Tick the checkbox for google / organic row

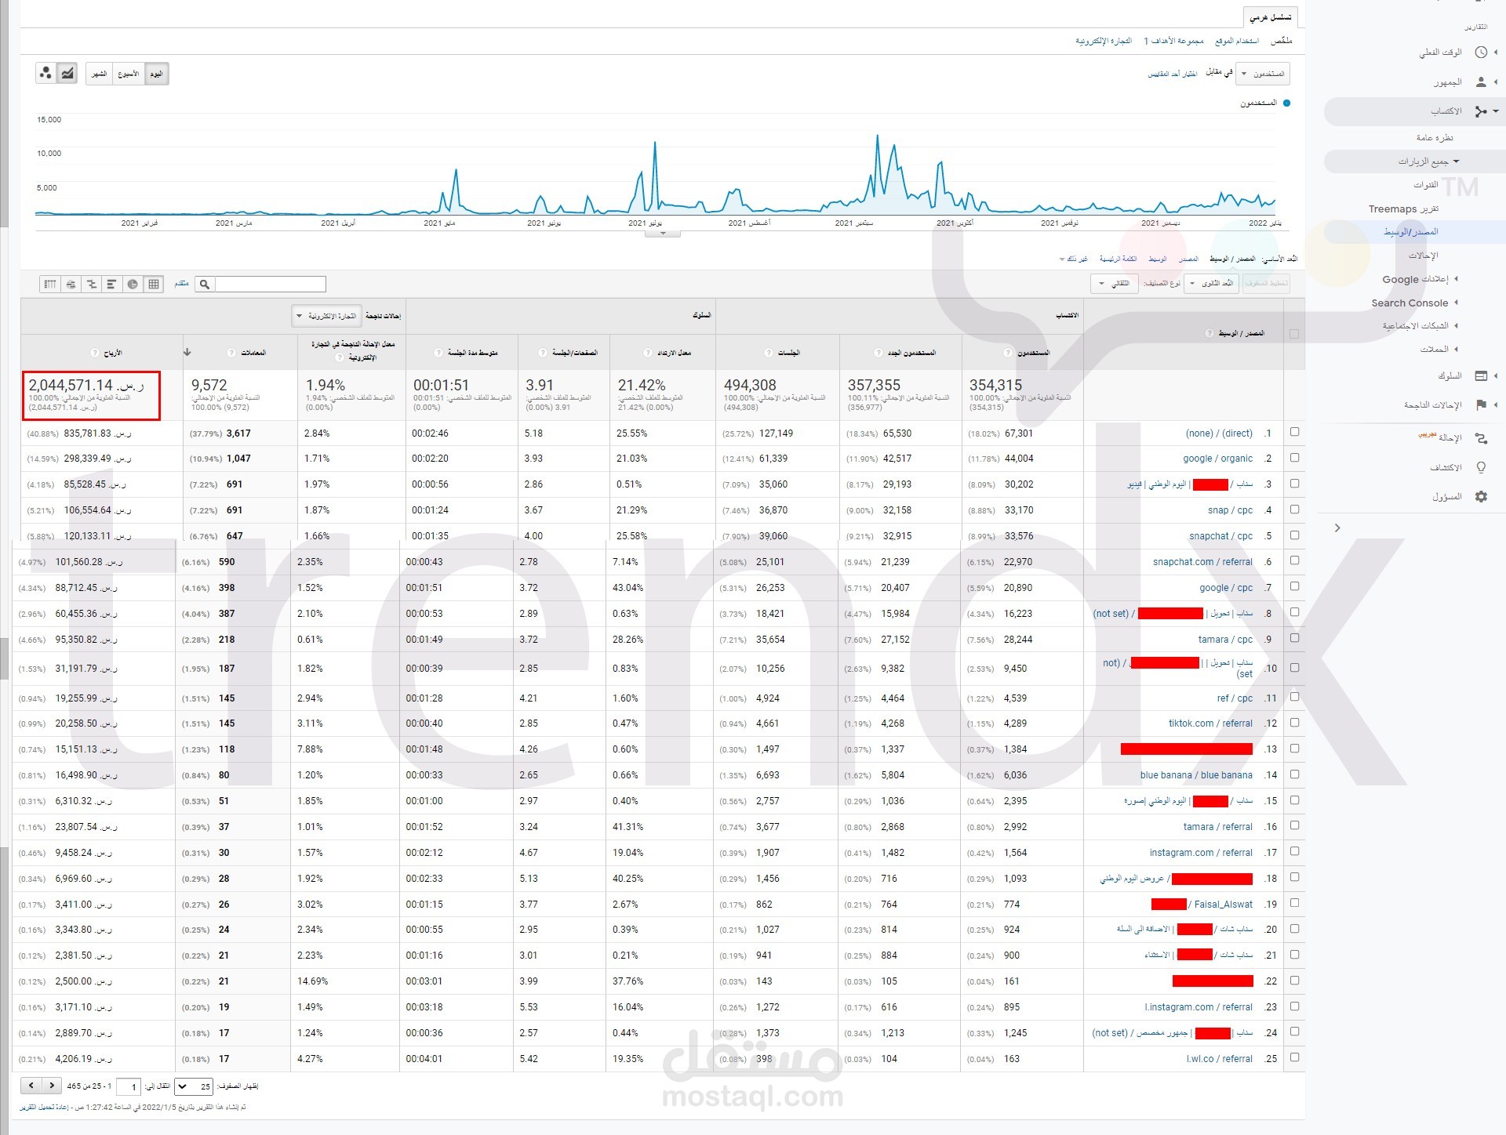tap(1294, 458)
